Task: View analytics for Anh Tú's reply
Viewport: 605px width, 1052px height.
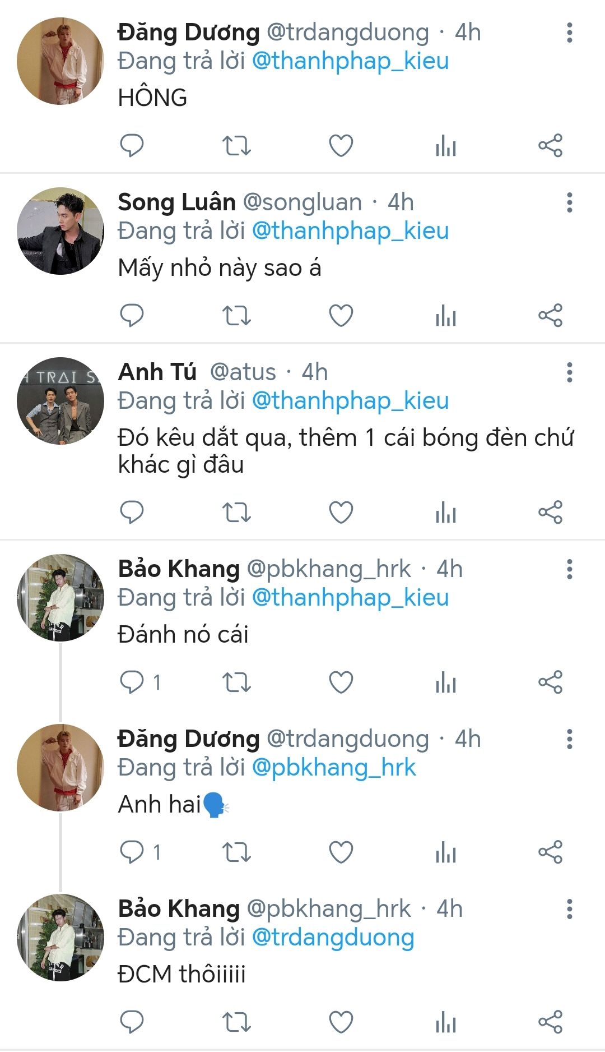Action: click(x=446, y=513)
